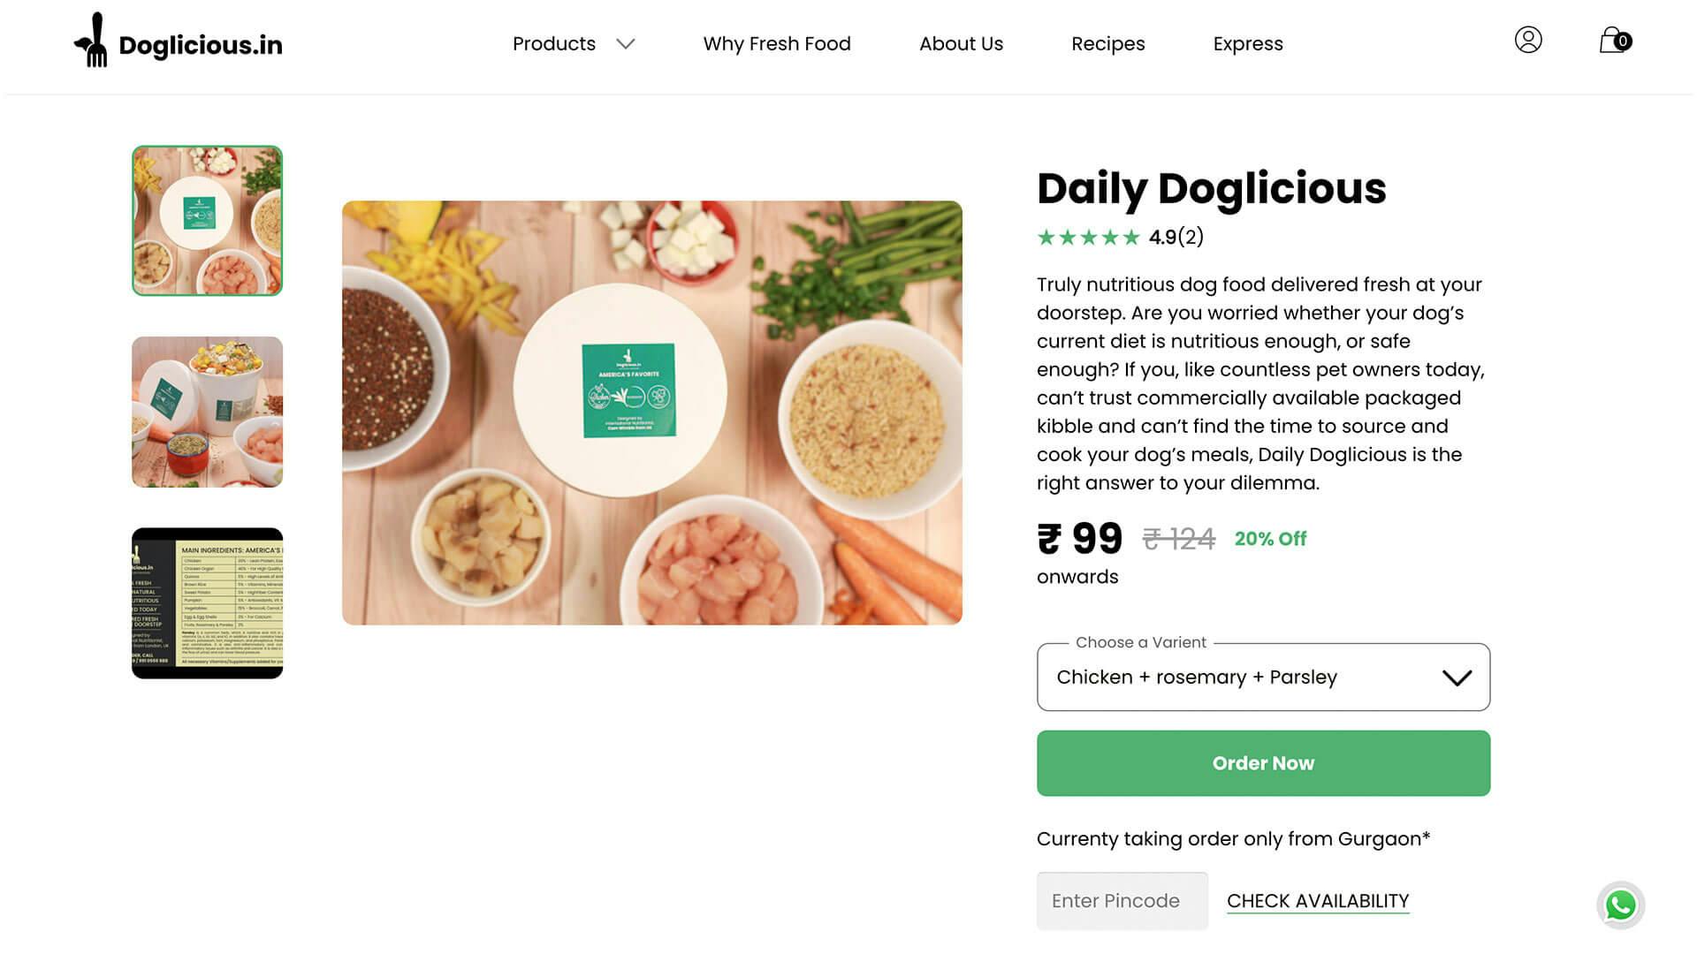Image resolution: width=1697 pixels, height=954 pixels.
Task: Click the first rating star
Action: click(x=1046, y=237)
